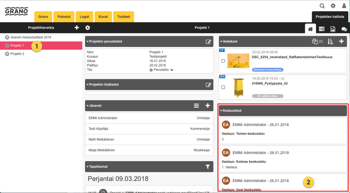
Task: Open the Grano tab
Action: click(43, 17)
